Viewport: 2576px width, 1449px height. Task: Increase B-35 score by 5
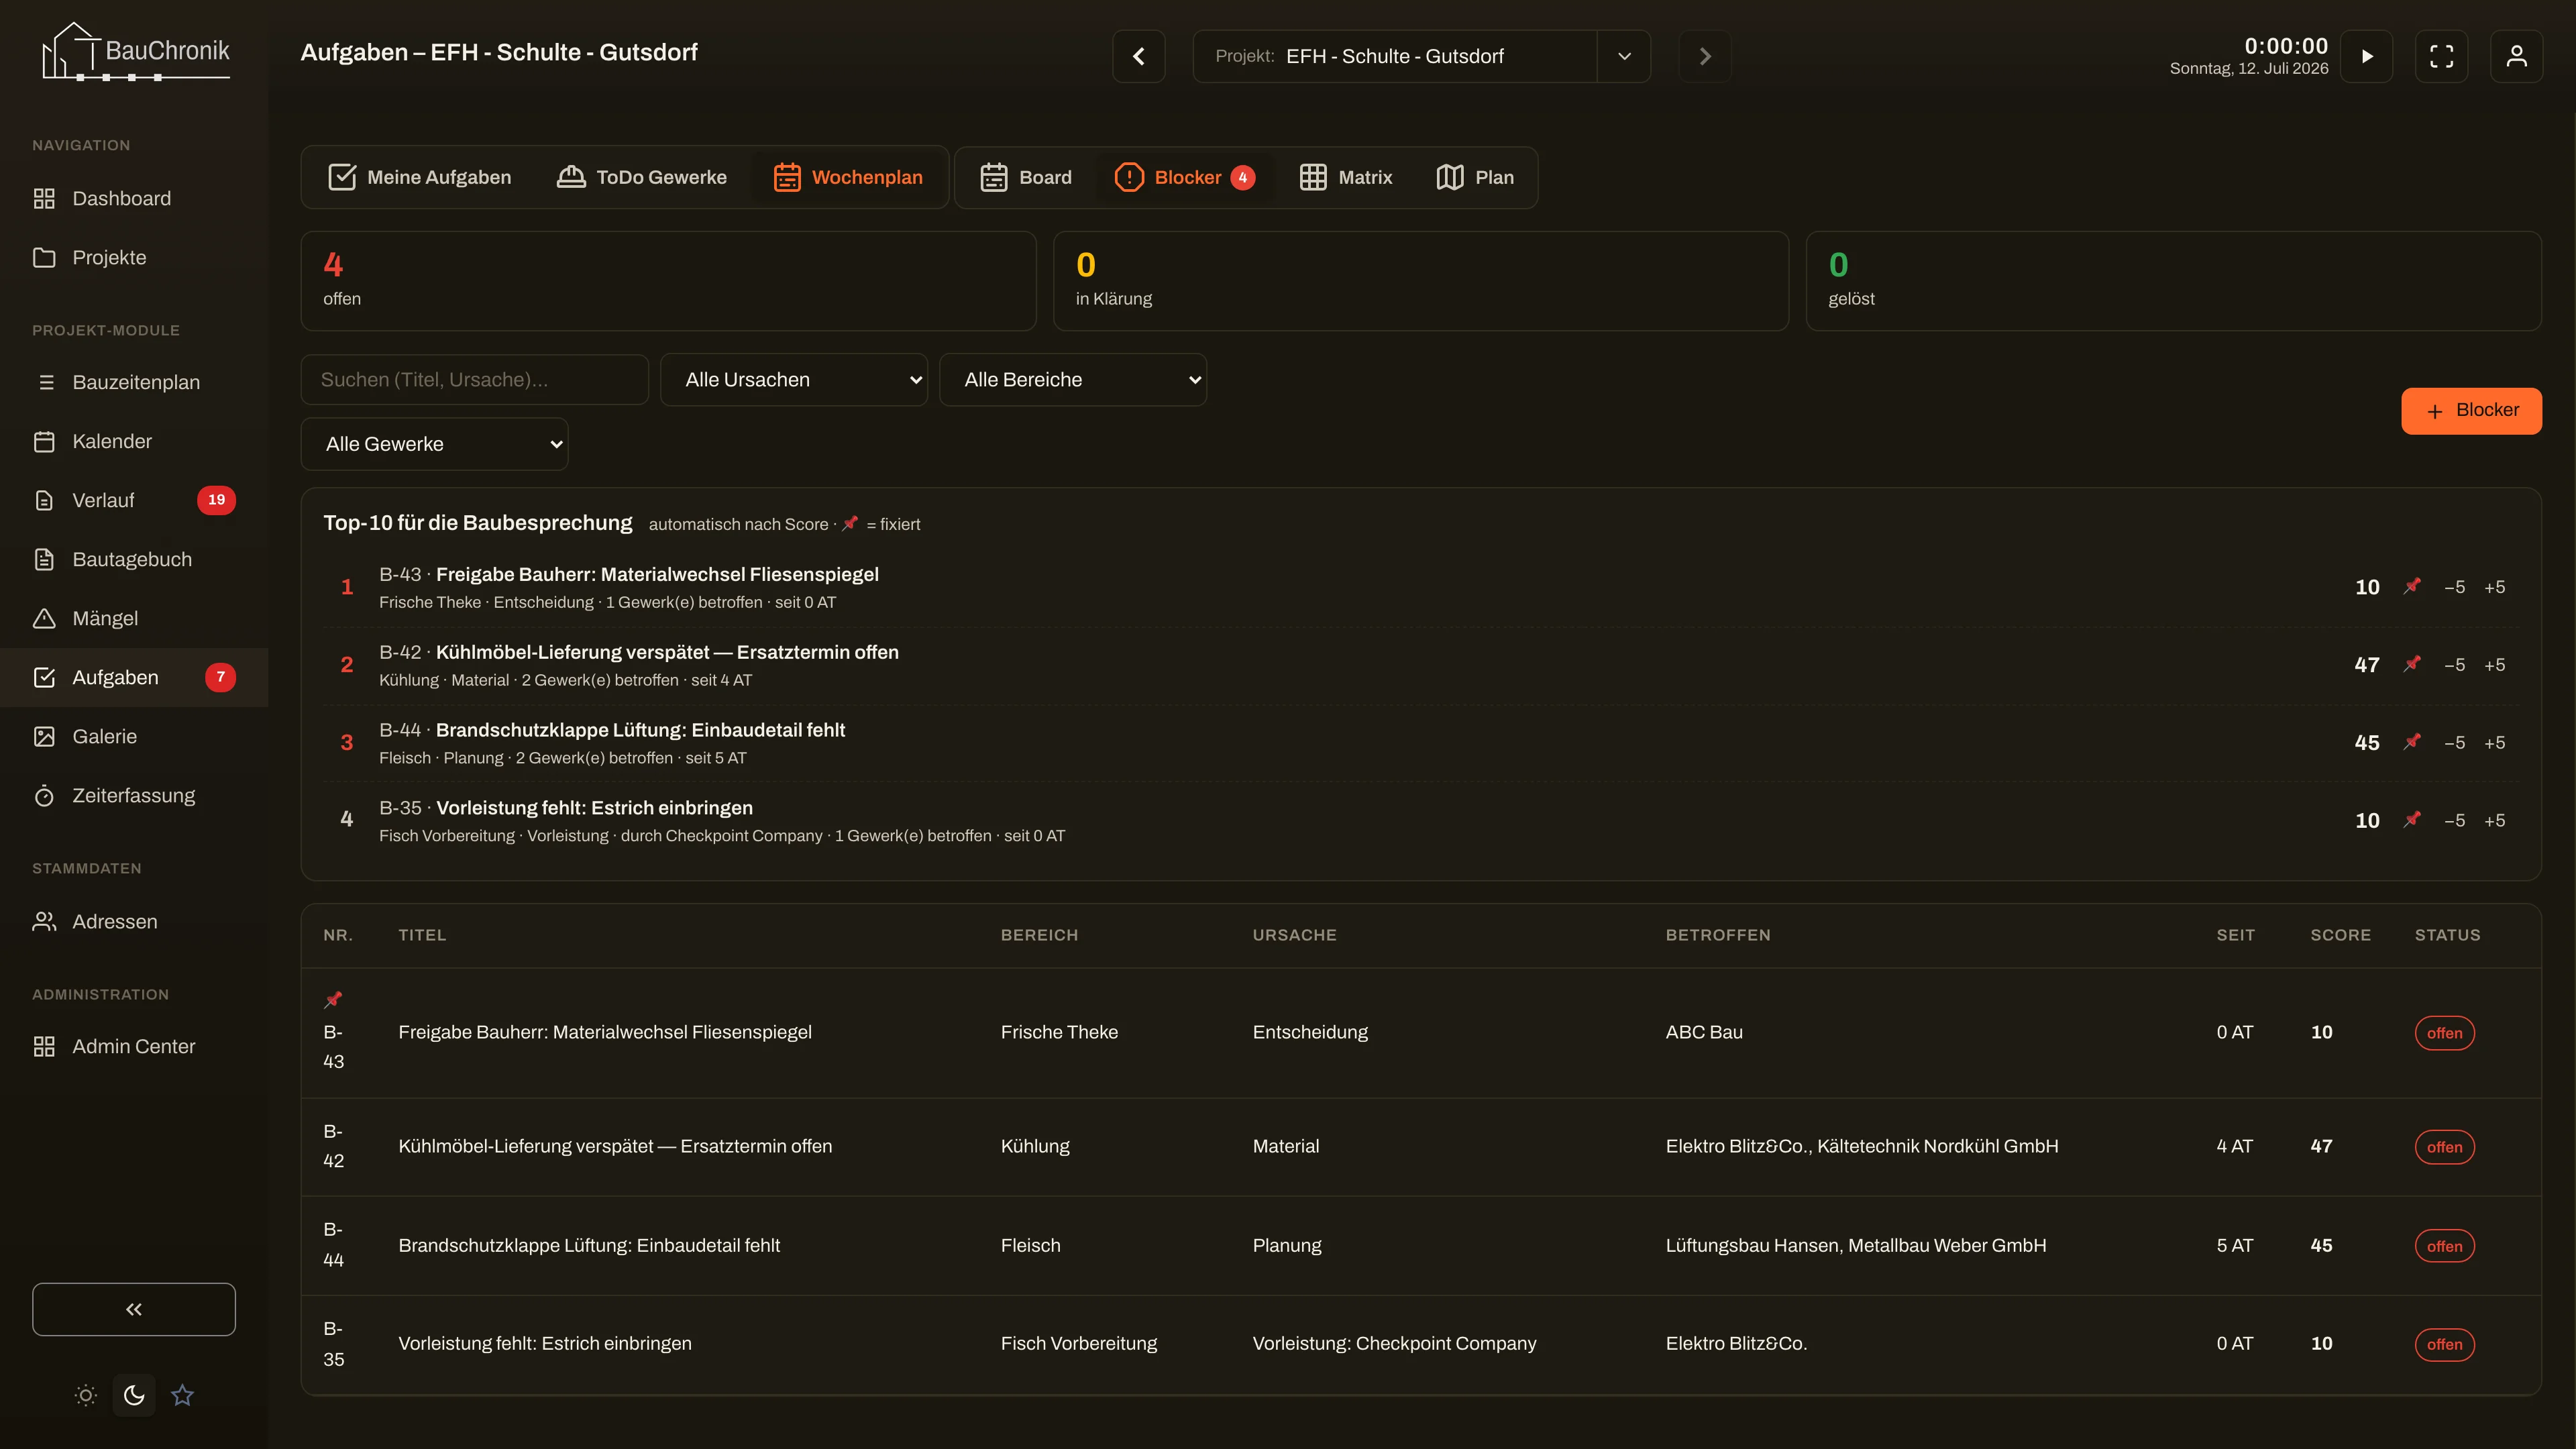2495,821
